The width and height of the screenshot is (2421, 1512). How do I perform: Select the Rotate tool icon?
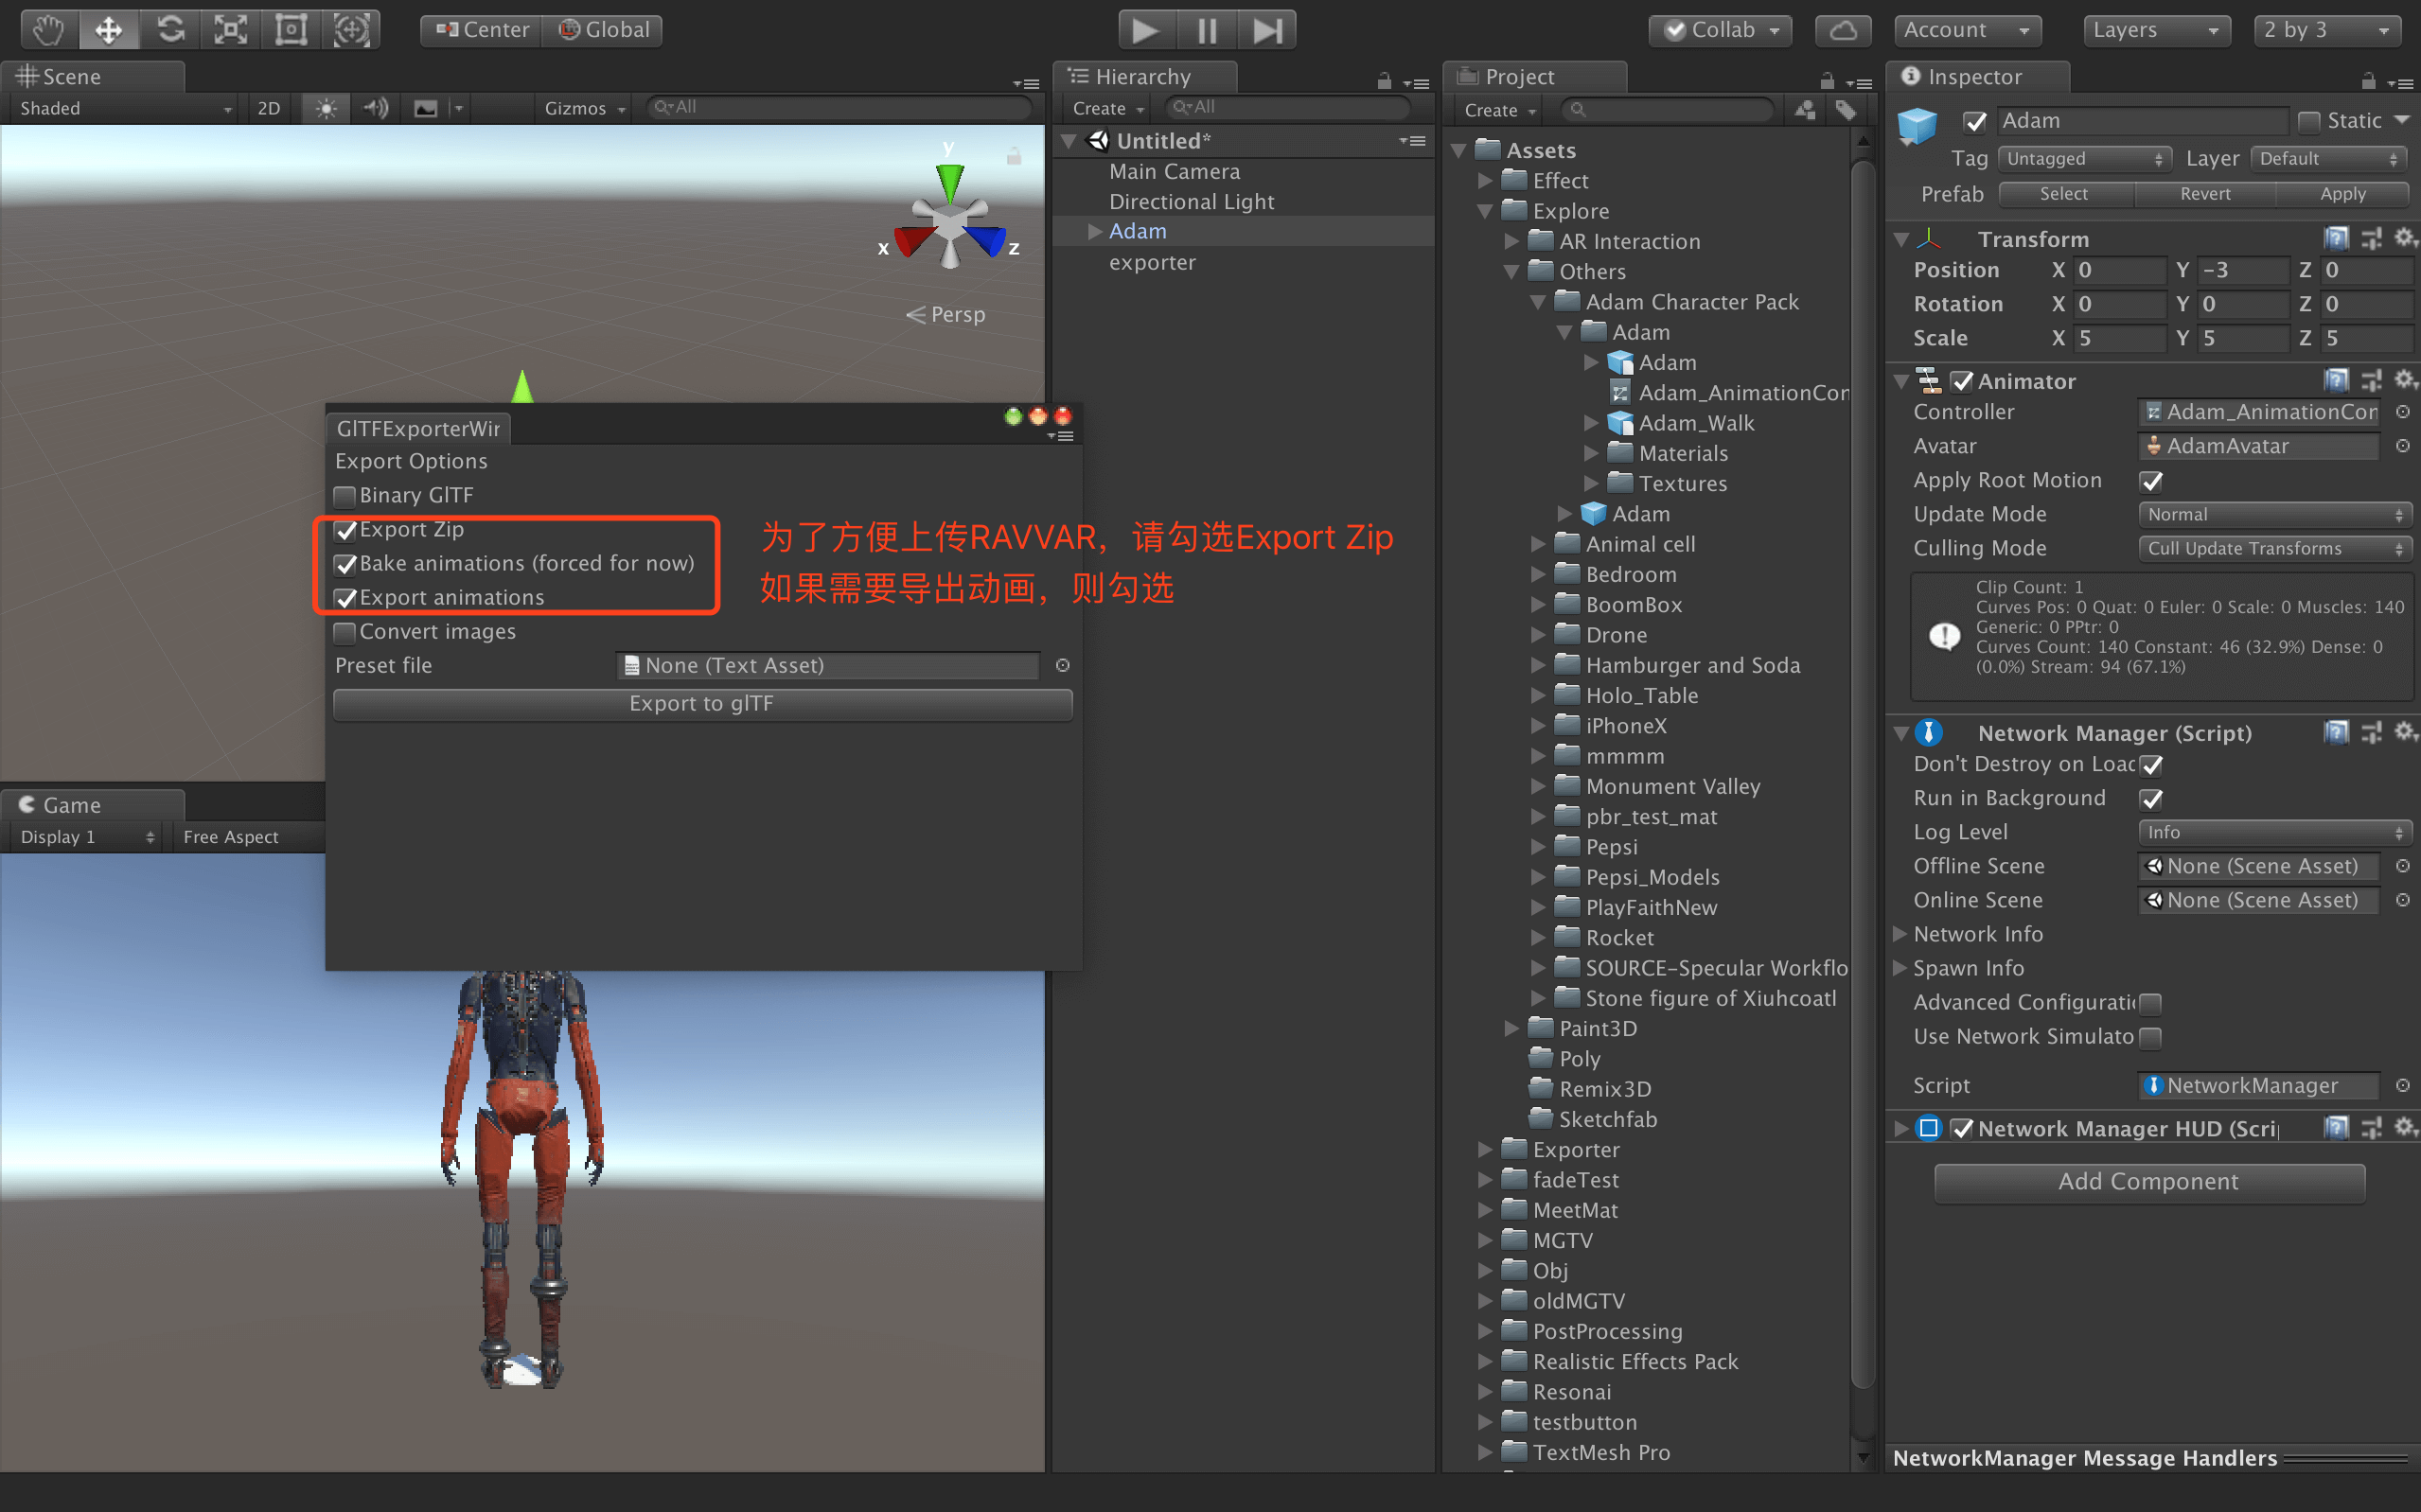(x=170, y=29)
